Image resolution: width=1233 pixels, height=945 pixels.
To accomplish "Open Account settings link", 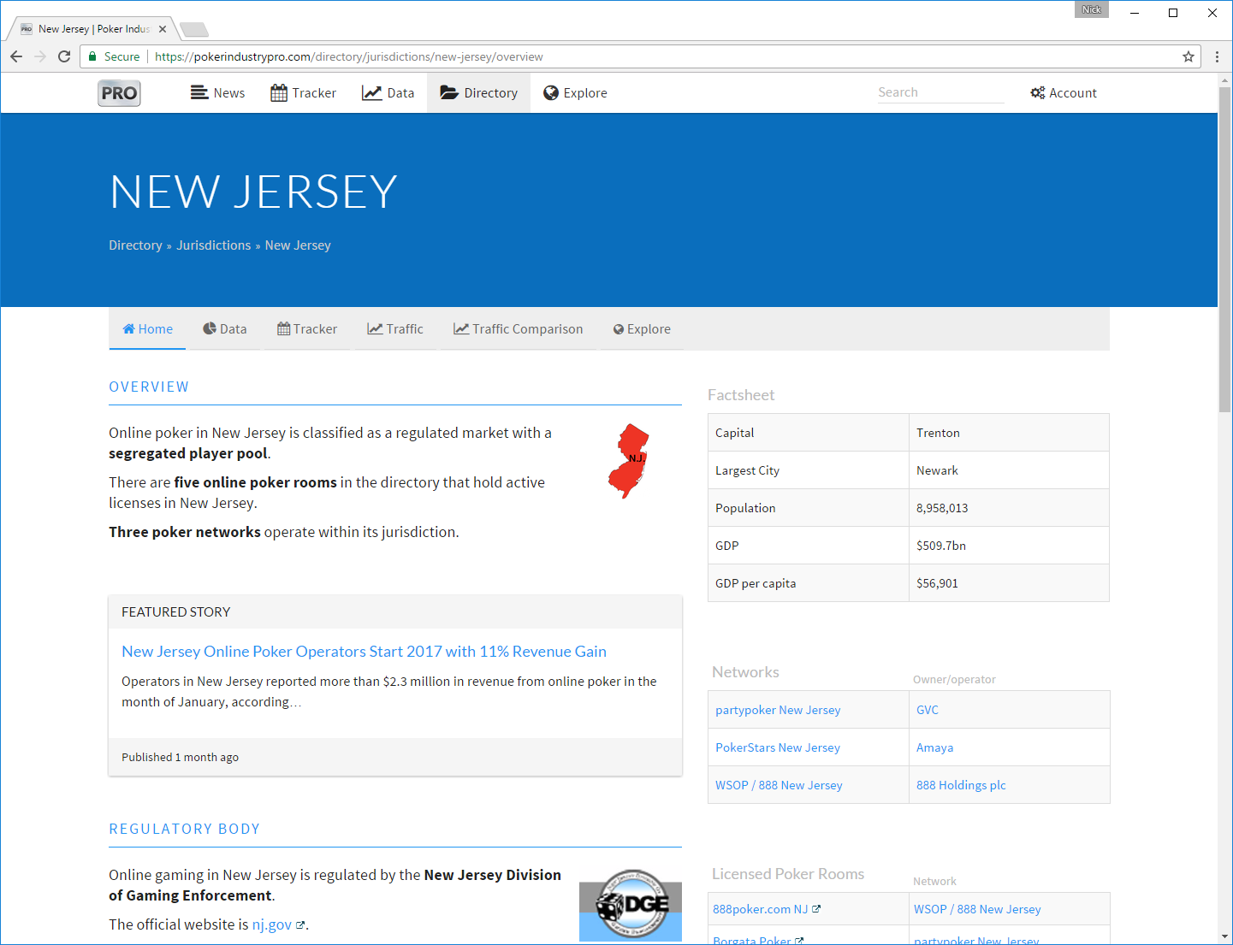I will tap(1064, 93).
